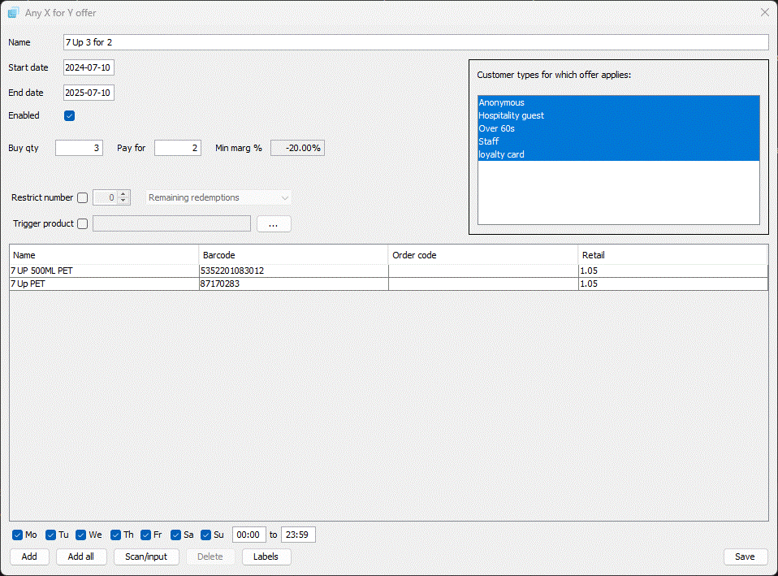Uncheck the Fr day checkbox
778x576 pixels.
point(145,535)
